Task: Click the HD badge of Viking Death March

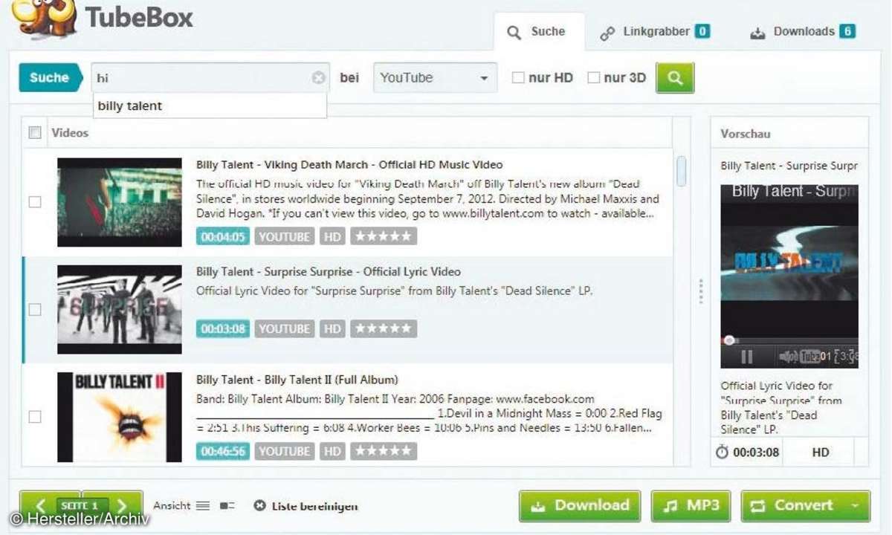Action: pyautogui.click(x=332, y=236)
